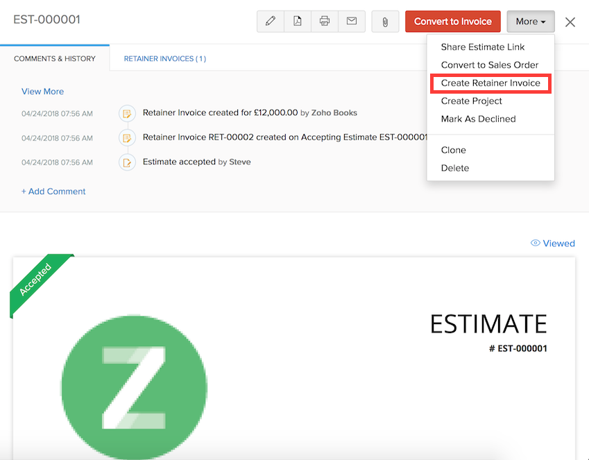Viewport: 589px width, 460px height.
Task: Click Convert to Invoice button
Action: (452, 22)
